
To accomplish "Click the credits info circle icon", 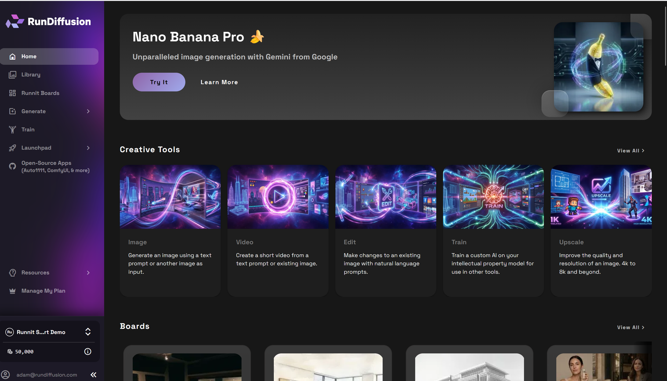I will [x=88, y=351].
